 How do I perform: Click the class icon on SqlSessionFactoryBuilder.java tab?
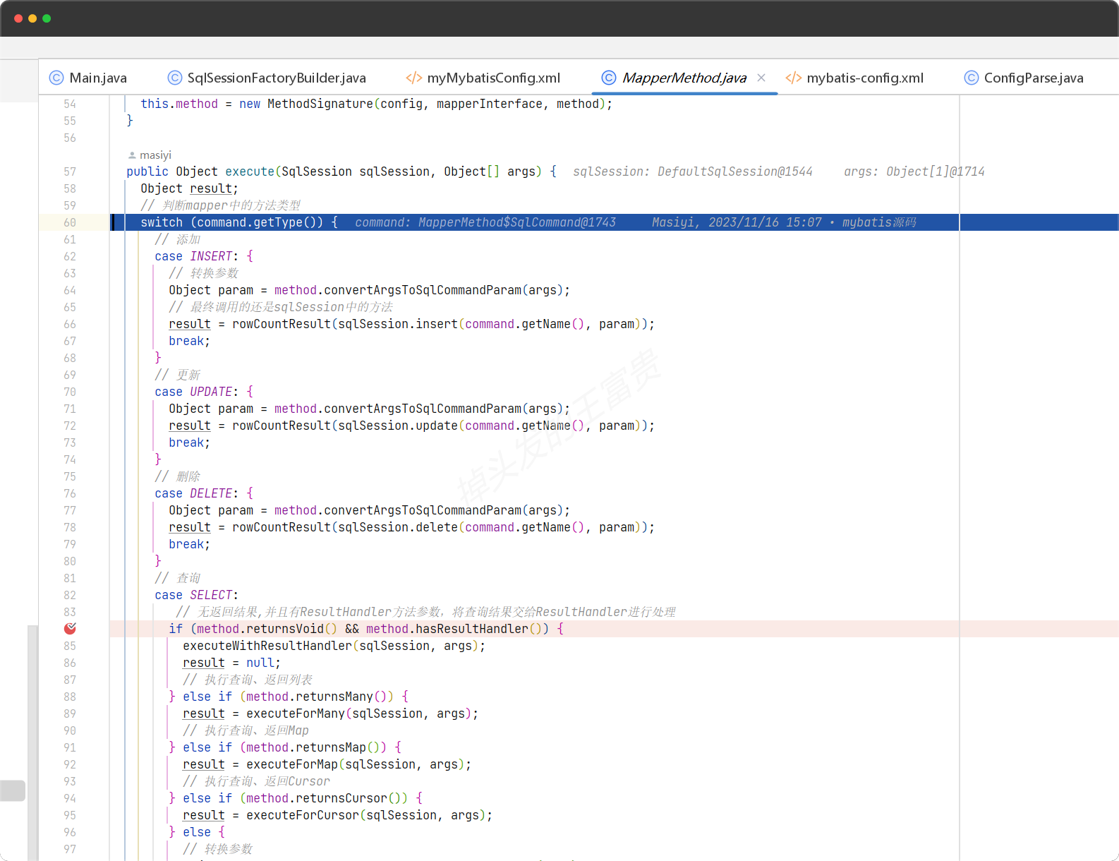175,78
